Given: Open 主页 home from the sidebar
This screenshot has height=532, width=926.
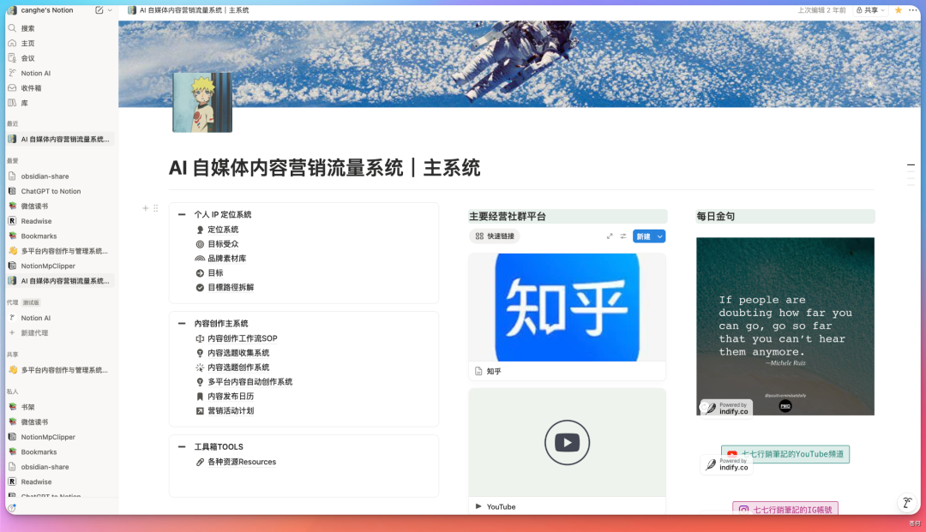Looking at the screenshot, I should point(28,43).
